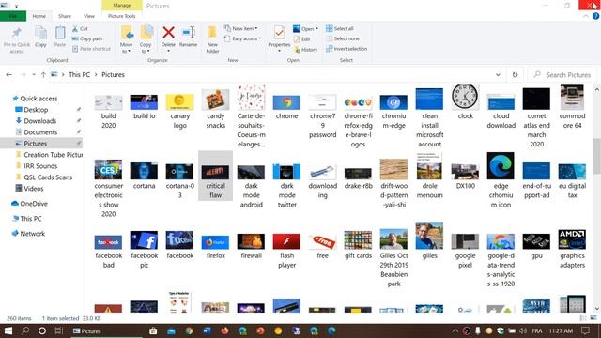
Task: Open the New item dropdown
Action: (241, 28)
